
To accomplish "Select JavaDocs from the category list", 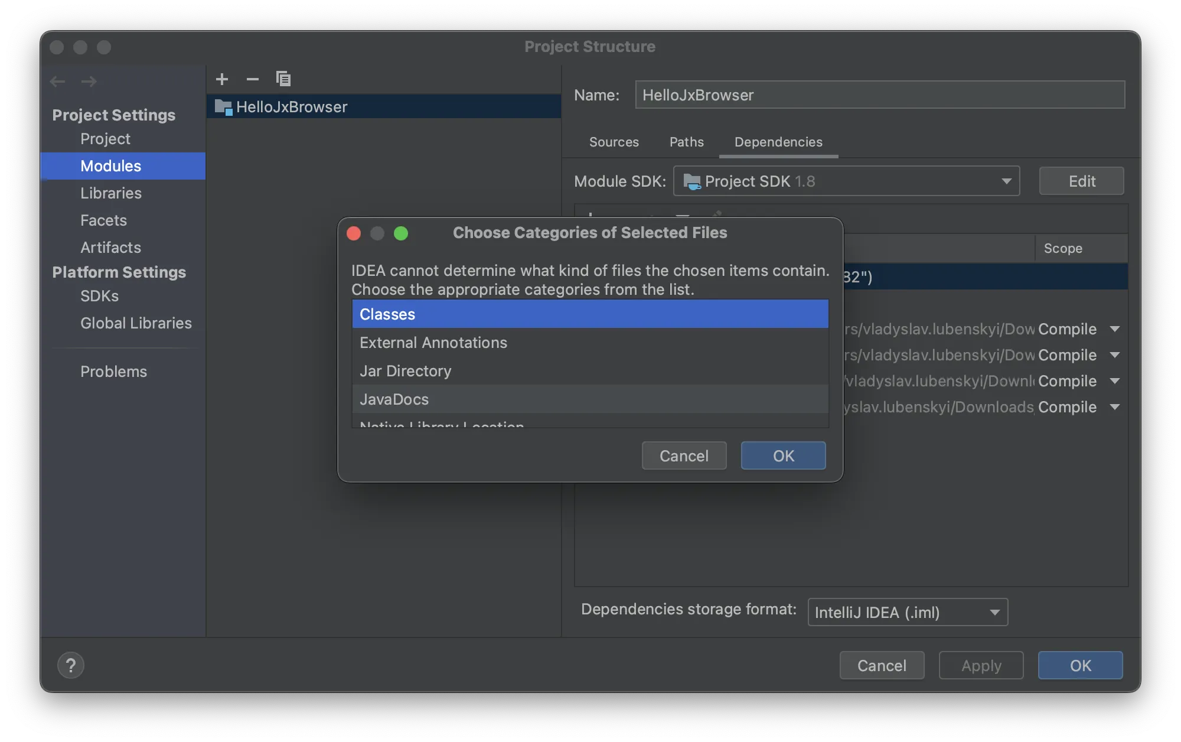I will (394, 398).
